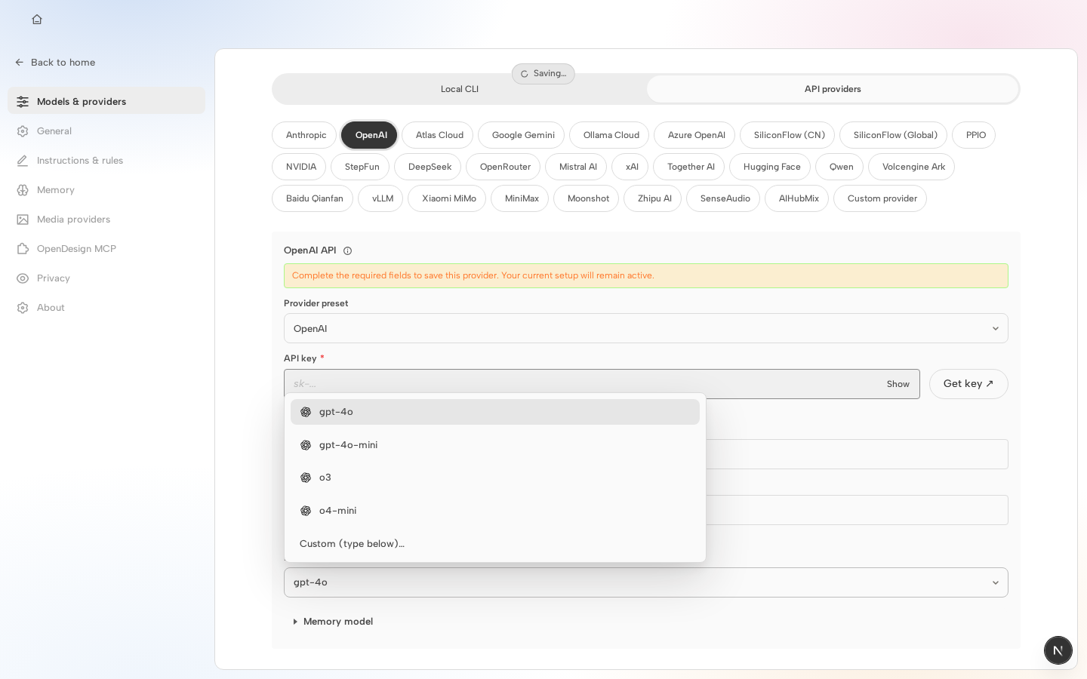The image size is (1087, 679).
Task: Open the Custom provider option
Action: tap(880, 198)
